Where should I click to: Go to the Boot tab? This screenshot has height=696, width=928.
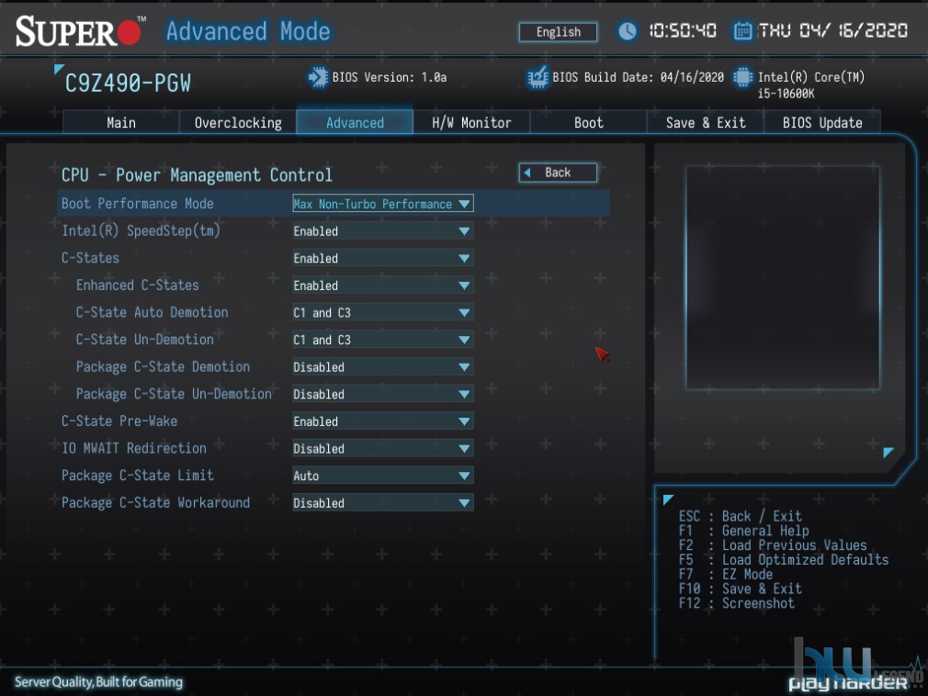588,122
